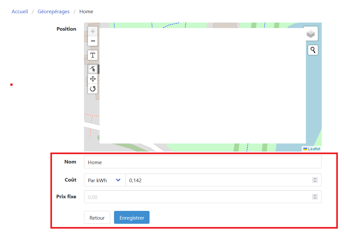The height and width of the screenshot is (237, 344).
Task: Select the move tool on the map
Action: click(93, 79)
